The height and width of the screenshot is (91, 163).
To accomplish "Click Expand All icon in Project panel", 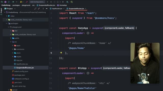I will click(x=35, y=9).
